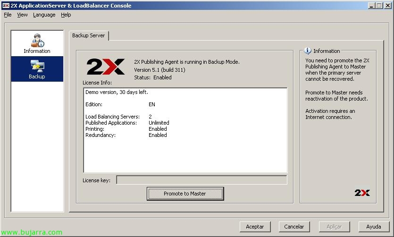This screenshot has width=394, height=237.
Task: Open the Help menu
Action: pyautogui.click(x=66, y=15)
